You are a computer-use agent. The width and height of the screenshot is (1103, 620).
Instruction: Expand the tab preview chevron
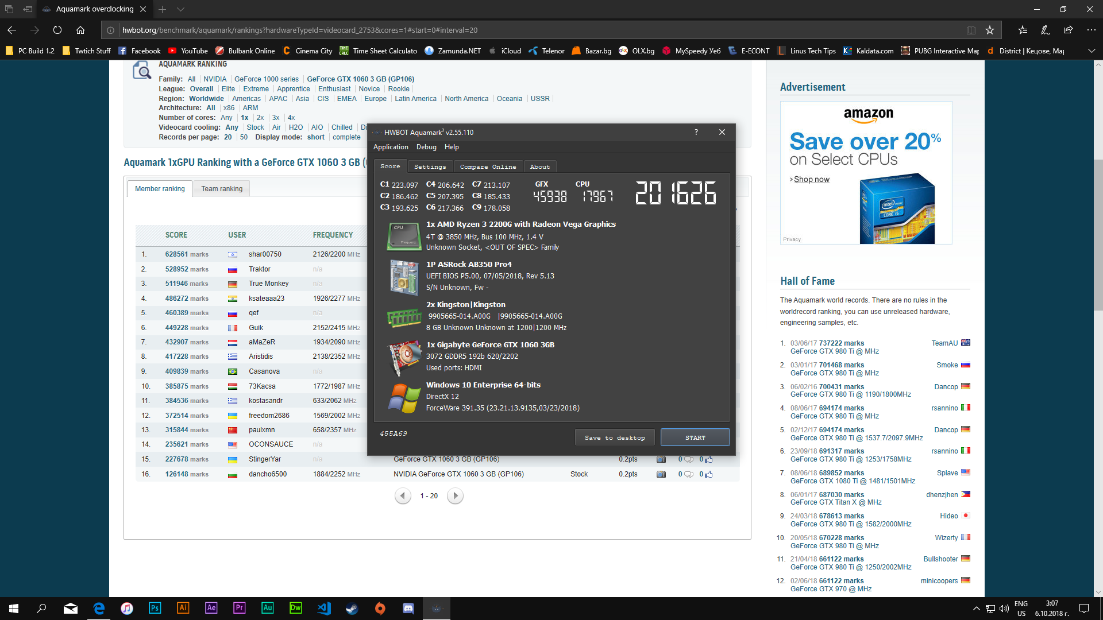[180, 9]
